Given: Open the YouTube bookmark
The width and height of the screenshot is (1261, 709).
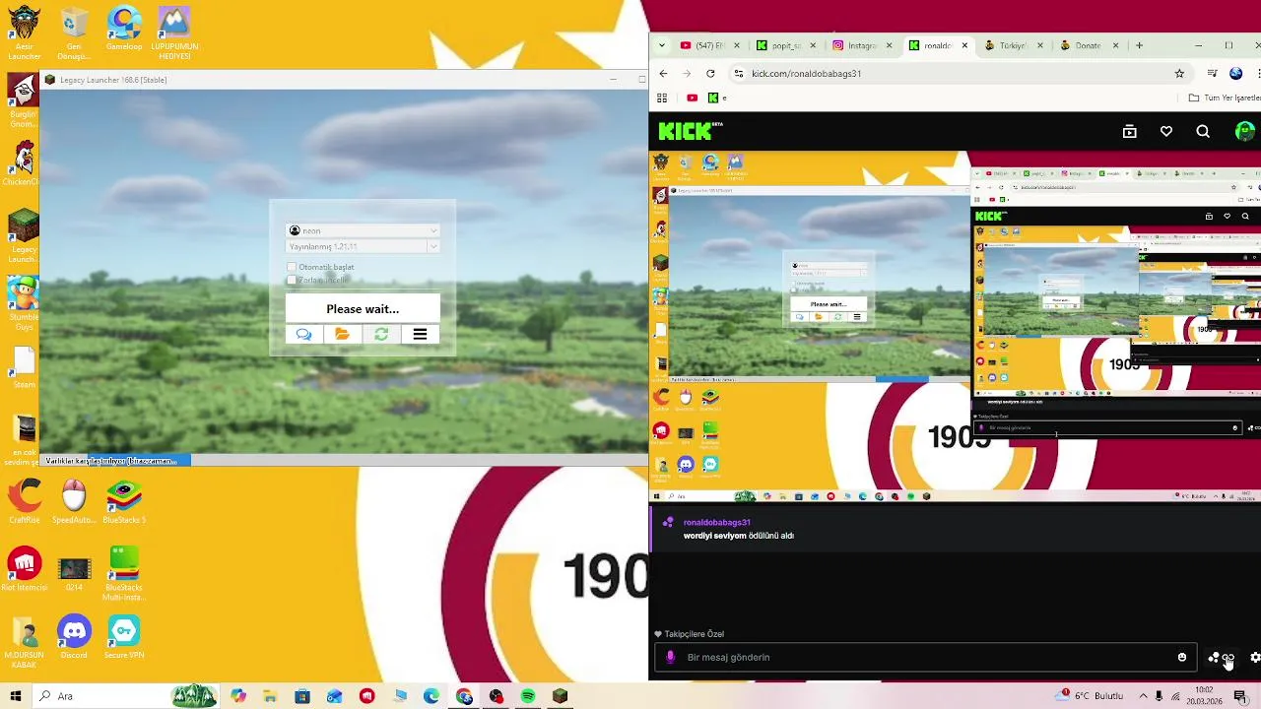Looking at the screenshot, I should 692,98.
